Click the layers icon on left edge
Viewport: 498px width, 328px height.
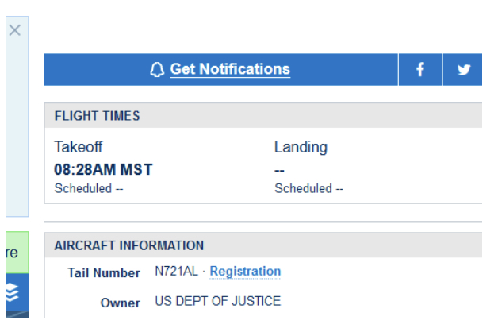pos(13,293)
